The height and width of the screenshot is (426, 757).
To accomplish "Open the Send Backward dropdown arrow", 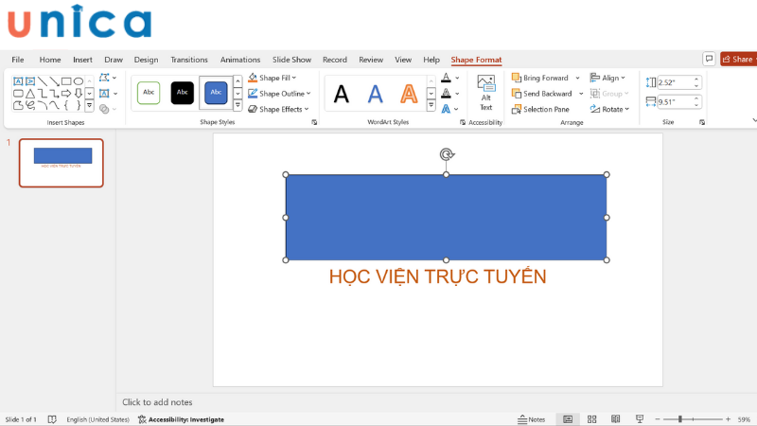I will [581, 94].
